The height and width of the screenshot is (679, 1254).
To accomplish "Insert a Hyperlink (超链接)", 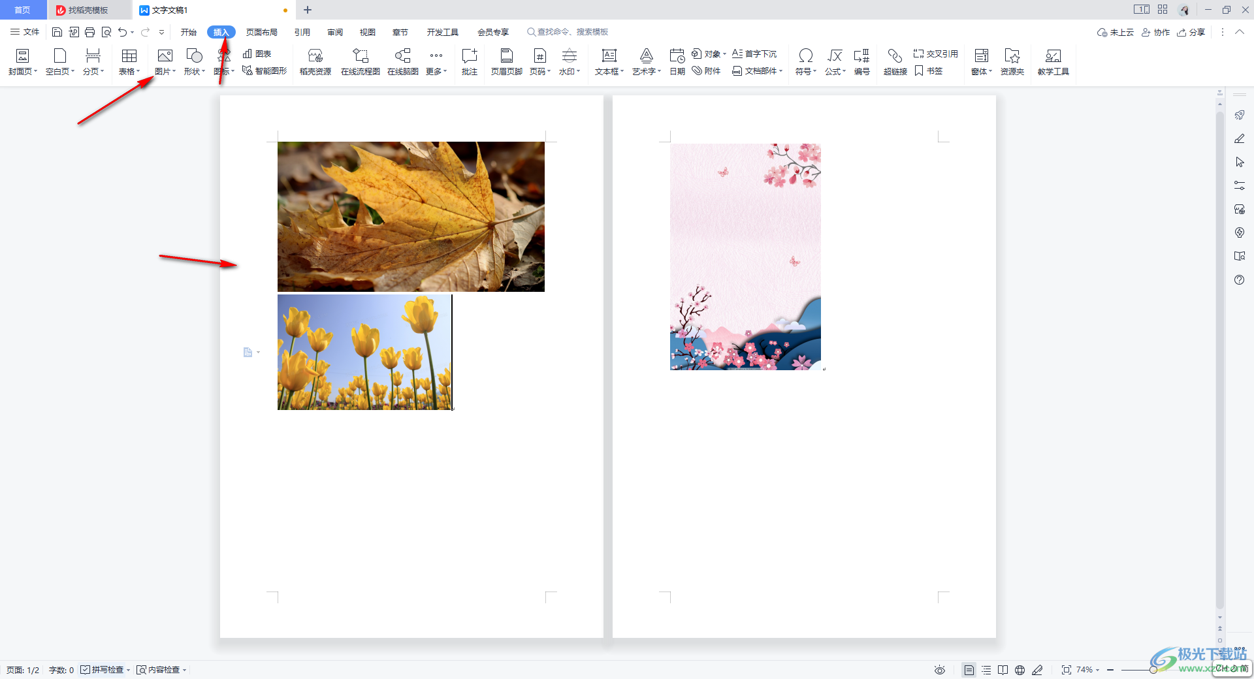I will pyautogui.click(x=895, y=62).
